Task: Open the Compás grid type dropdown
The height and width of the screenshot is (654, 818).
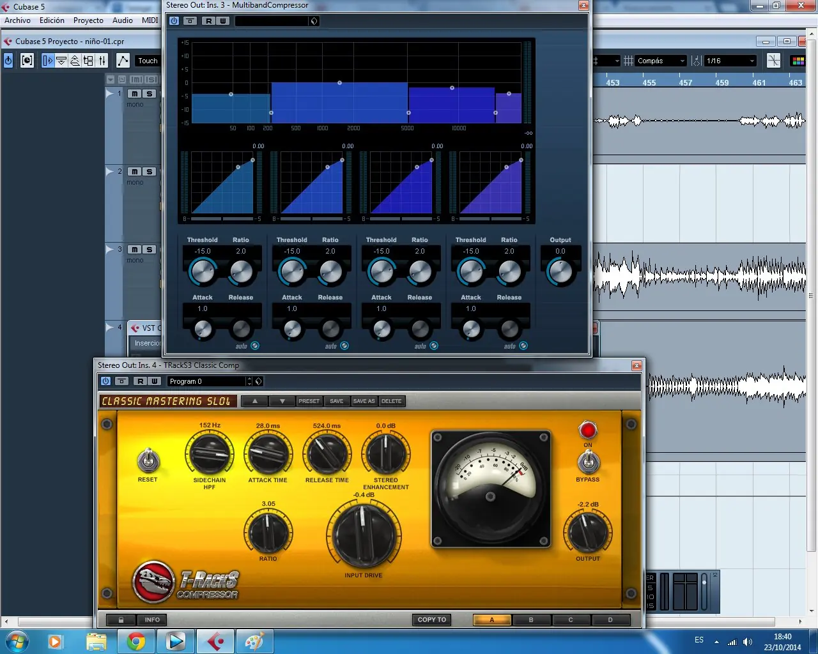Action: click(x=661, y=61)
